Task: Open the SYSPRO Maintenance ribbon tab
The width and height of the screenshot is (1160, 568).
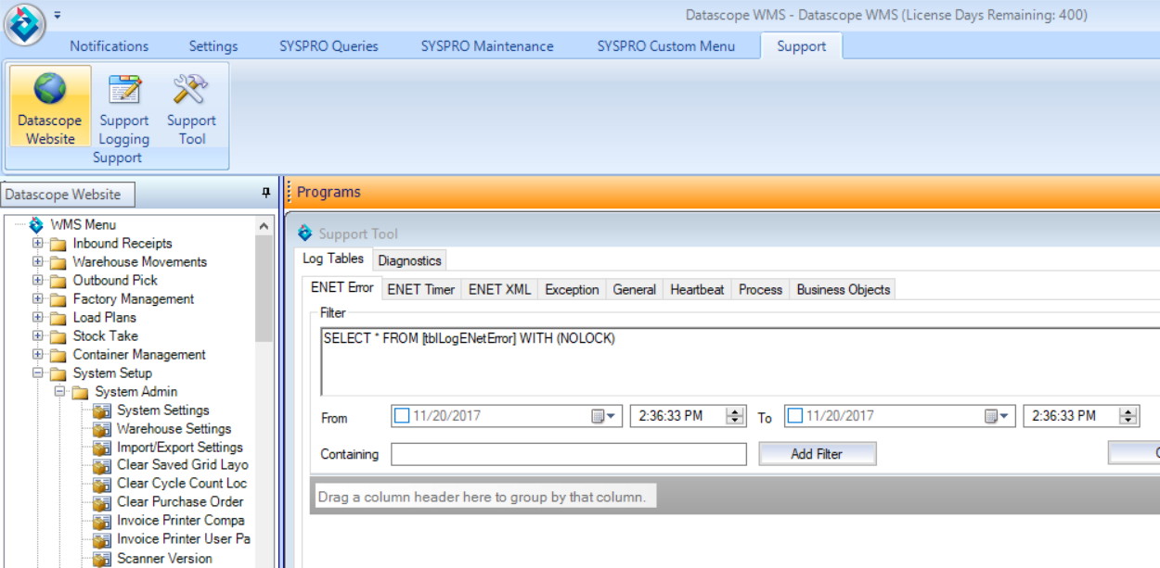Action: [x=488, y=45]
